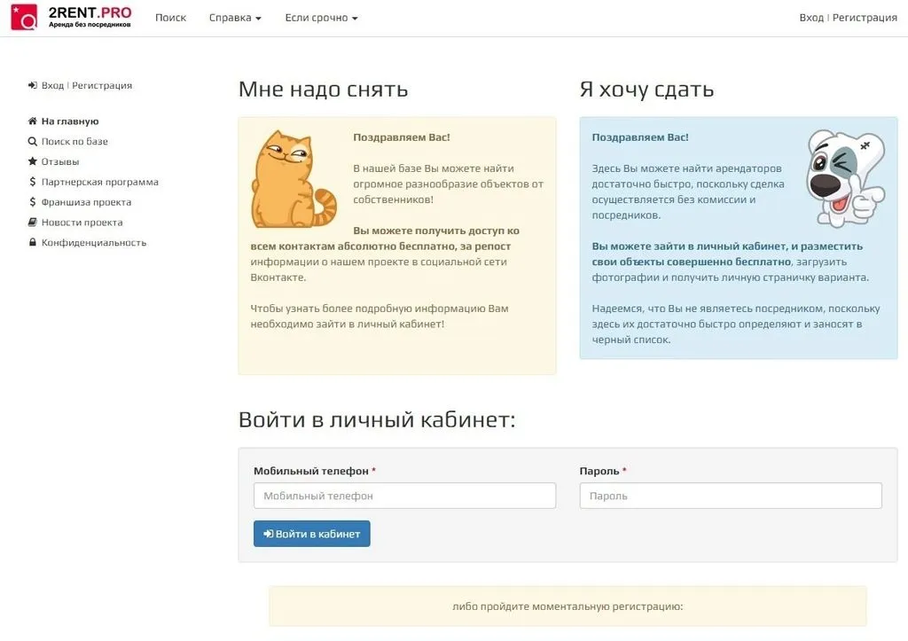Focus the Мобильный телефон input field
908x641 pixels.
coord(404,496)
